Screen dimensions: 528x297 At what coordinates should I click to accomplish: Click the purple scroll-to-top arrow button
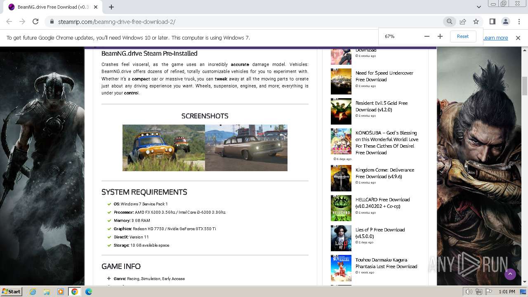coord(510,274)
